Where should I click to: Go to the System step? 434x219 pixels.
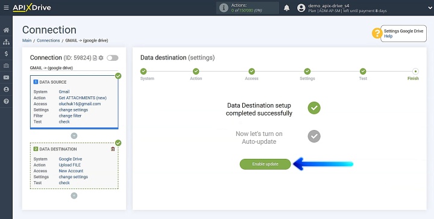tap(143, 71)
